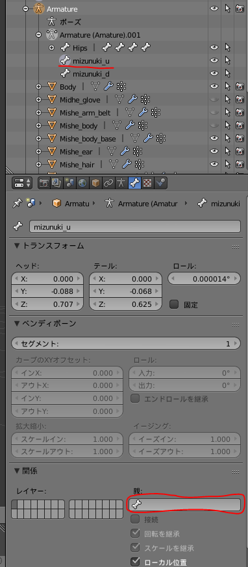Collapse the 関係 panel

pos(17,471)
